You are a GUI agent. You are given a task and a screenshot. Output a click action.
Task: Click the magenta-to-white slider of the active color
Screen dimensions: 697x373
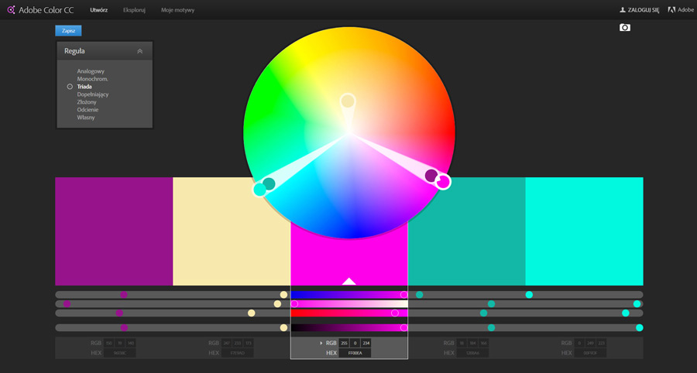coord(349,303)
